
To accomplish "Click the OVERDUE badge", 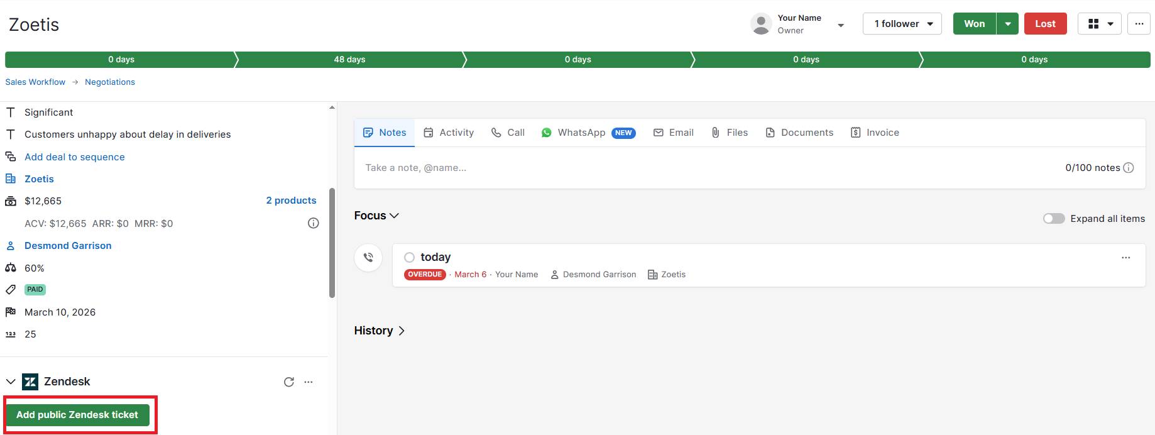I will pyautogui.click(x=425, y=275).
